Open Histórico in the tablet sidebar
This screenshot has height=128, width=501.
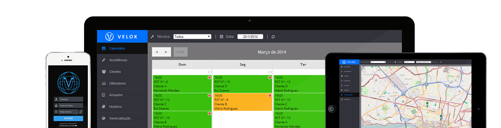point(349,90)
